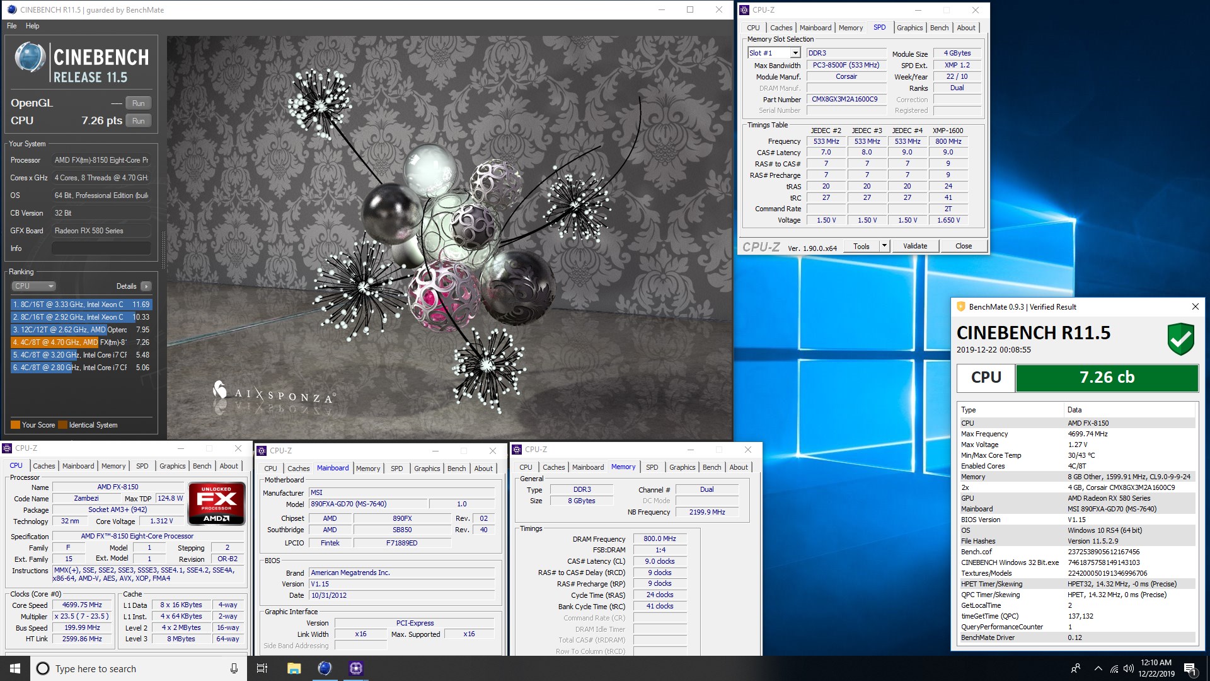Click the BenchMate Driver row
The height and width of the screenshot is (681, 1210).
(x=1076, y=637)
